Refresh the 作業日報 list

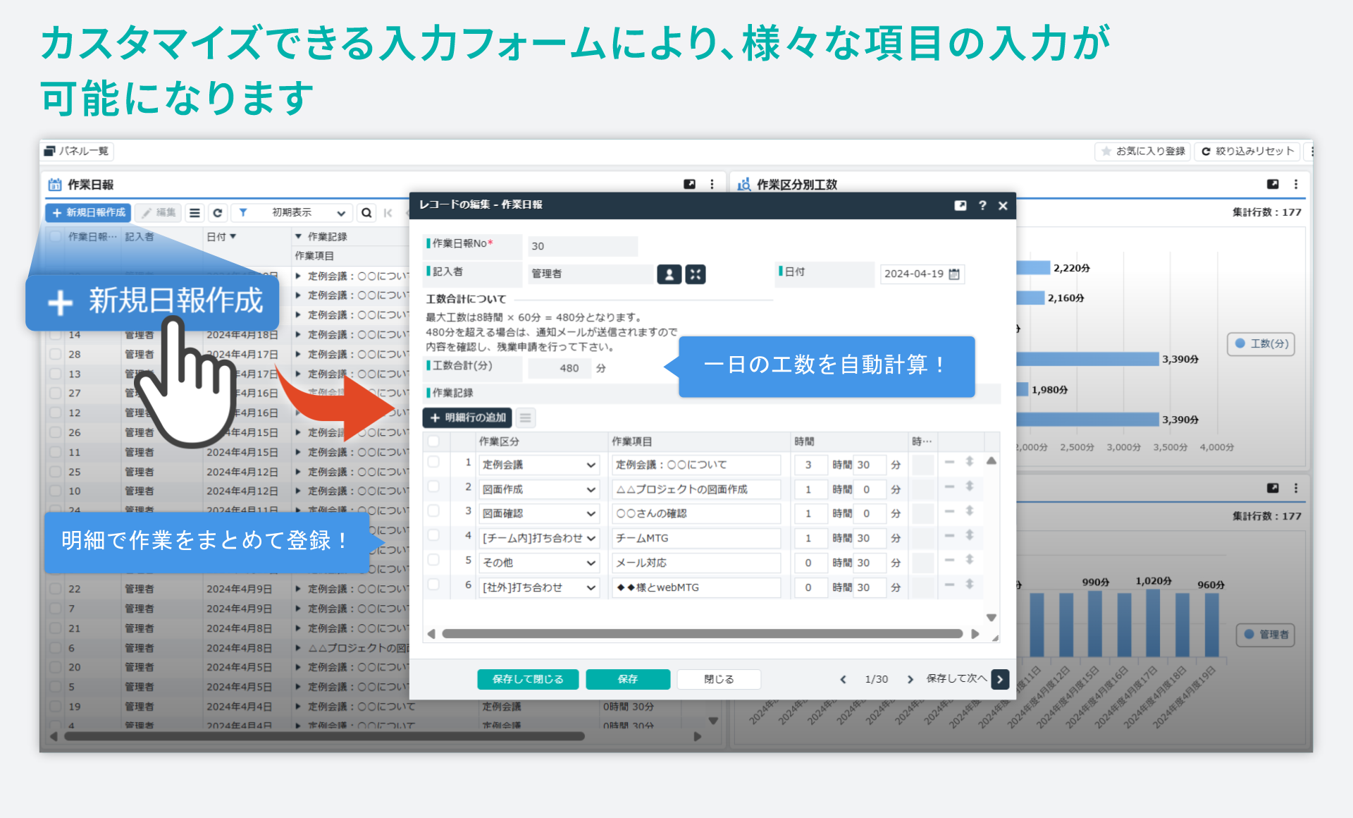click(x=218, y=212)
